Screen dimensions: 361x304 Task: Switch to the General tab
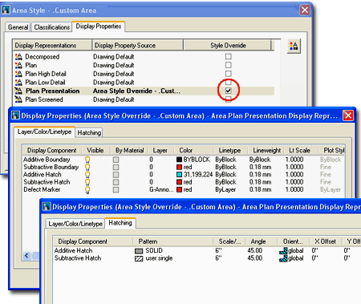(18, 27)
